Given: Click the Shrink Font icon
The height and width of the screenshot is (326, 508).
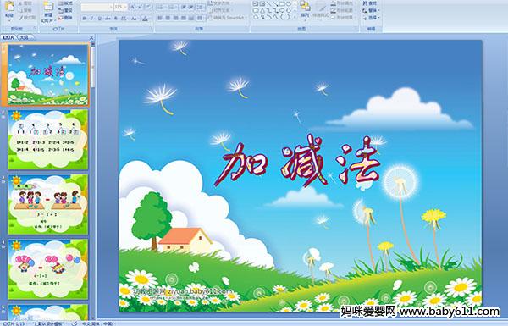Looking at the screenshot, I should point(140,7).
